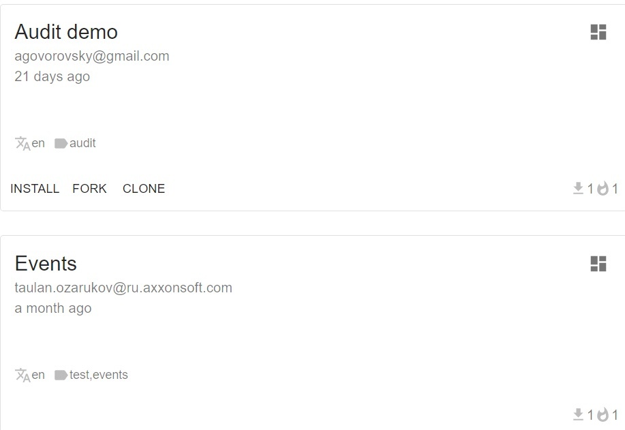Click the flame icon on Events card

603,414
